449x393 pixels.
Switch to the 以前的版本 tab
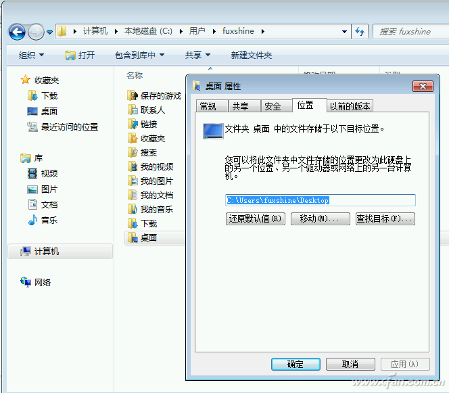point(350,106)
